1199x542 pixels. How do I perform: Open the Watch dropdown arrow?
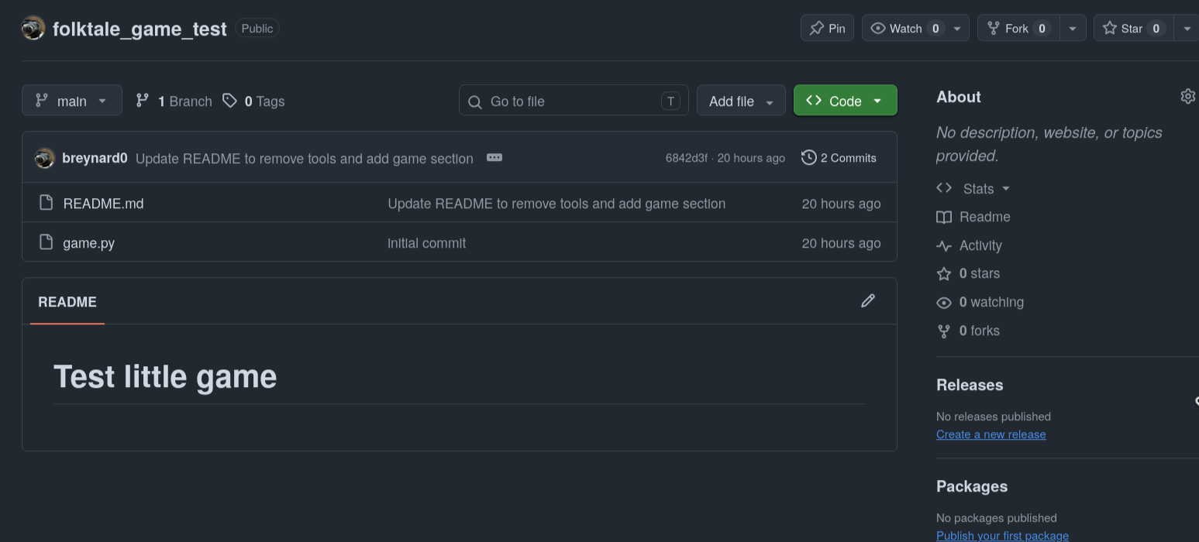click(x=957, y=28)
